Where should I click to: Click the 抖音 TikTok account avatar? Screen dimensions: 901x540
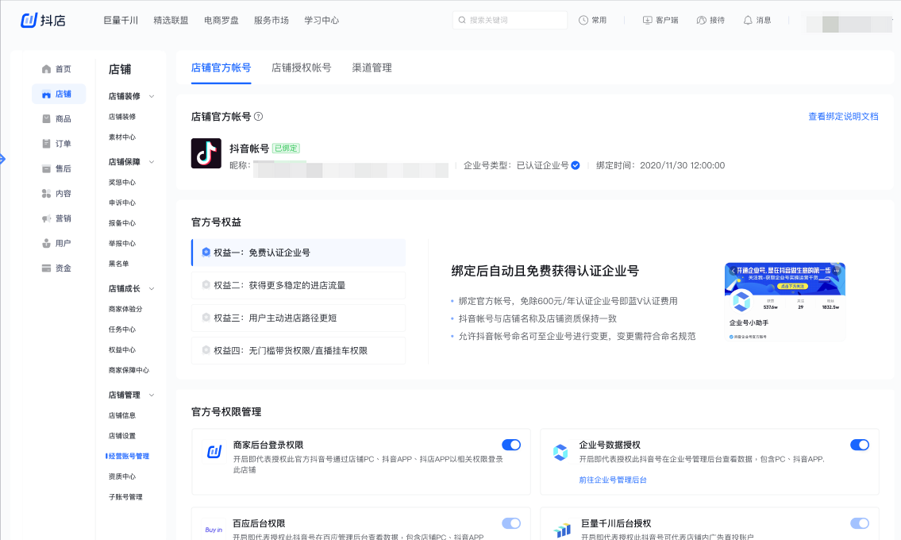click(206, 153)
